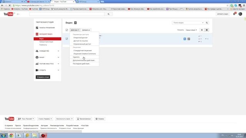Collapse the Действия dropdown button
This screenshot has width=246, height=138.
[x=75, y=30]
